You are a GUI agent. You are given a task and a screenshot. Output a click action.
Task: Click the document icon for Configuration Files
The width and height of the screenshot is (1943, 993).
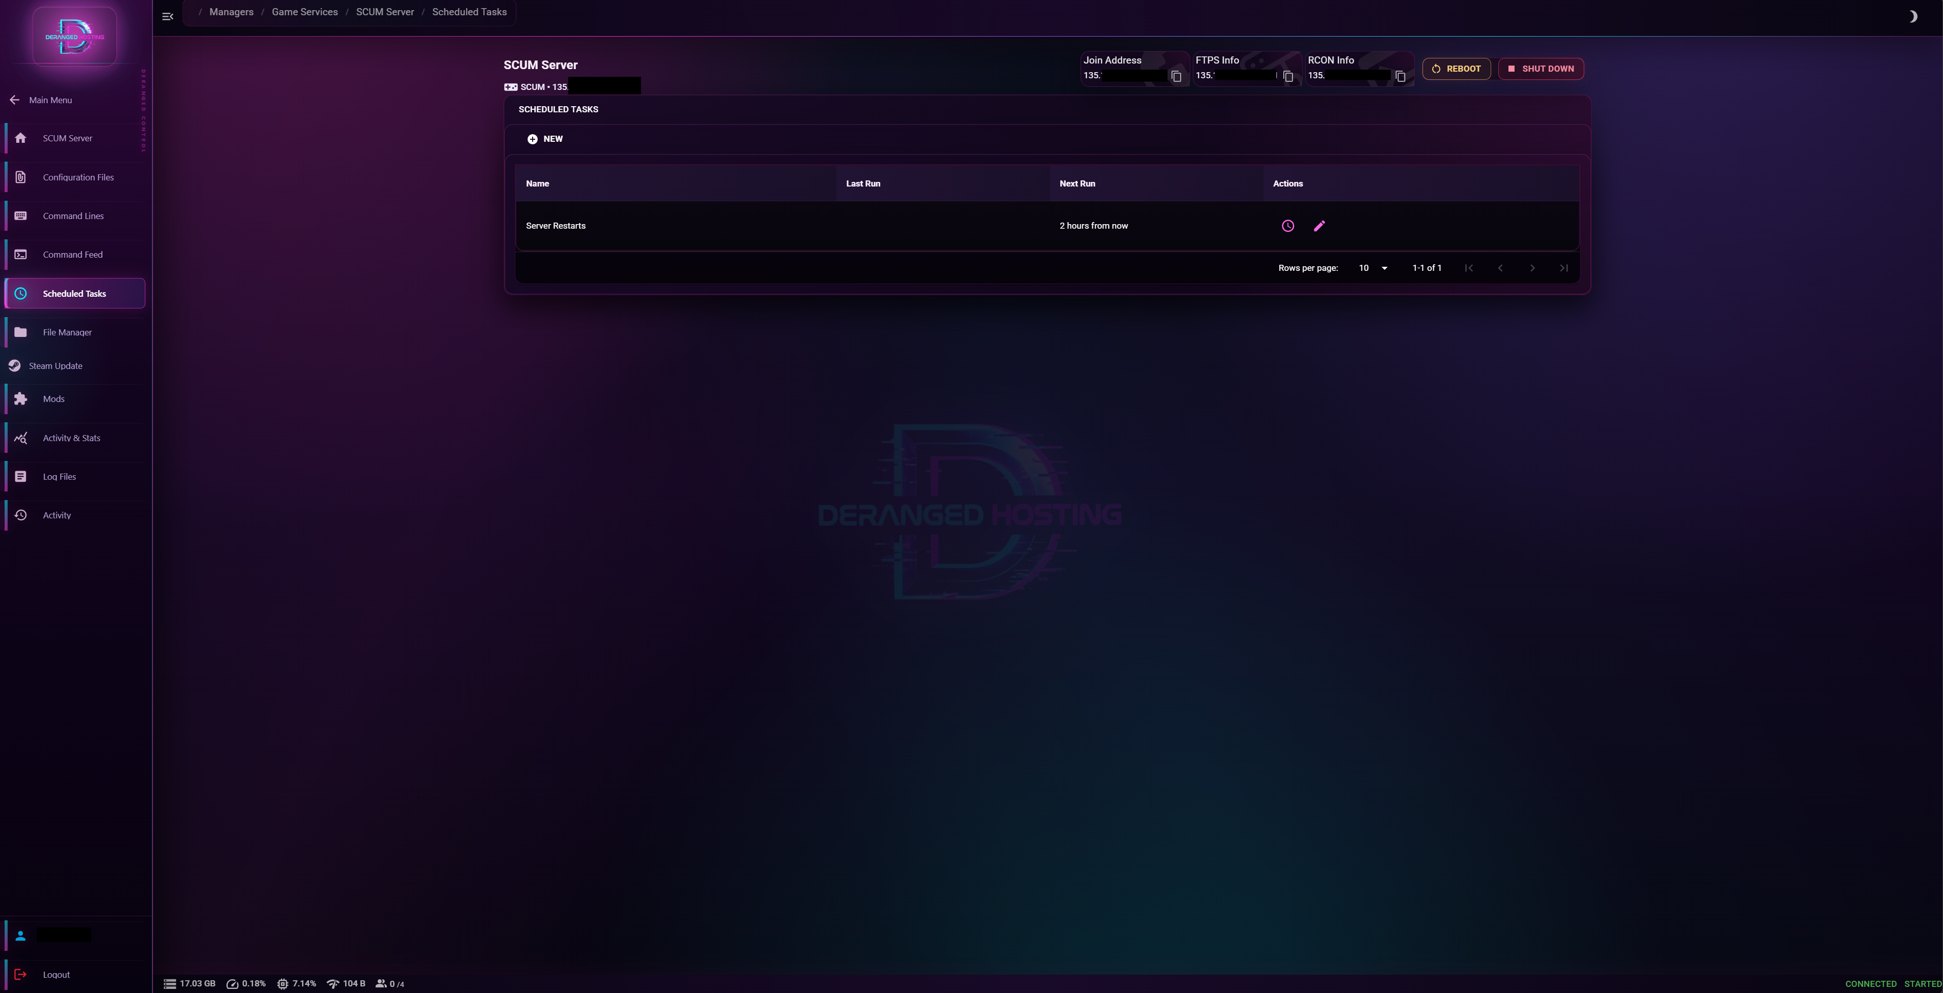point(20,177)
